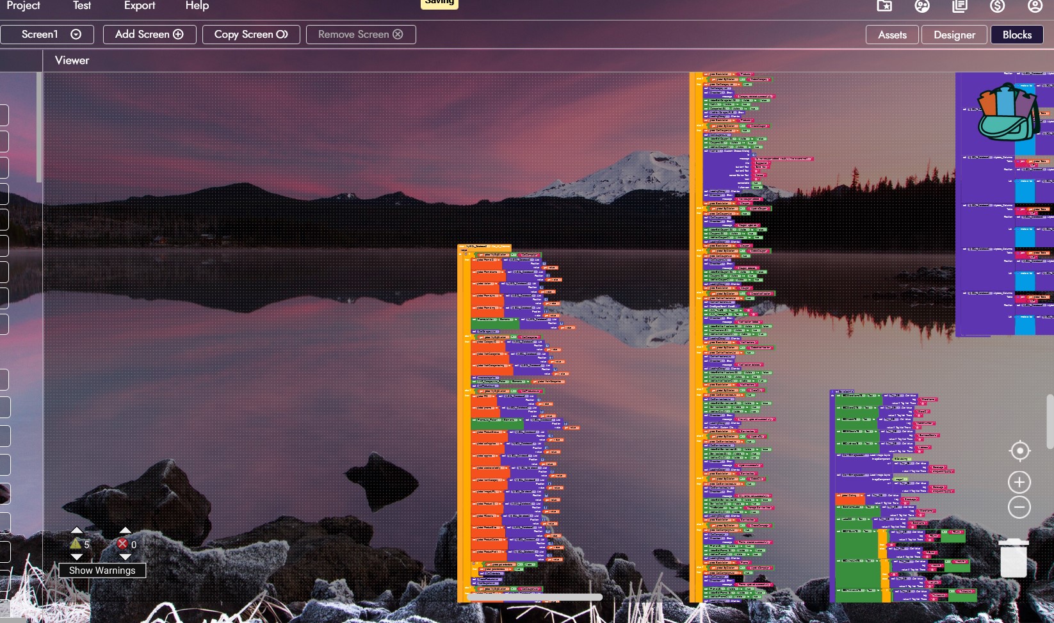Open the stacked documents library icon
1054x623 pixels.
[960, 6]
